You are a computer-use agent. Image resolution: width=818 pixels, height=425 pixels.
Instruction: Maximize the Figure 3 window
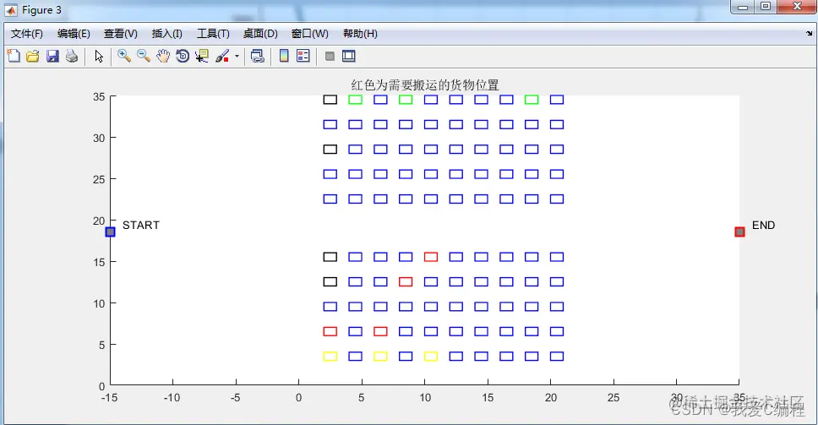[x=766, y=8]
